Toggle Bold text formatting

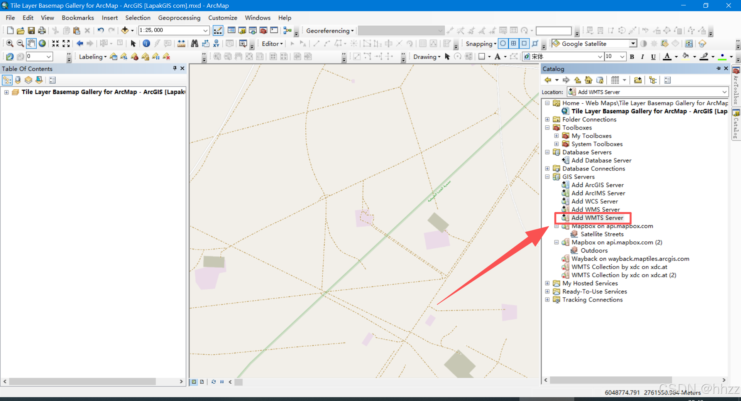(x=632, y=57)
